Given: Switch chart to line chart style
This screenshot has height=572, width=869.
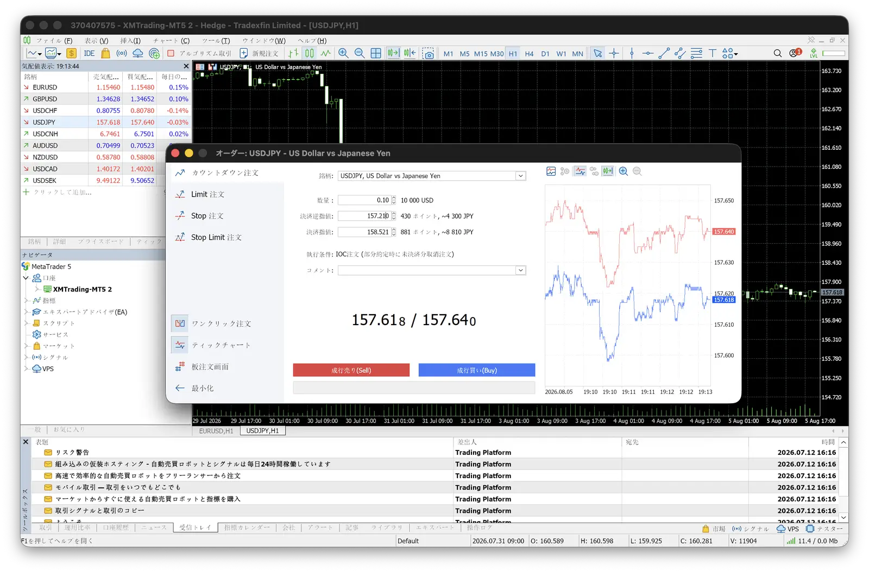Looking at the screenshot, I should tap(326, 53).
